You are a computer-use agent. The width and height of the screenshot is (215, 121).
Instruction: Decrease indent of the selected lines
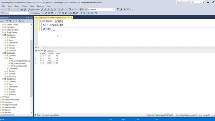(x=89, y=13)
